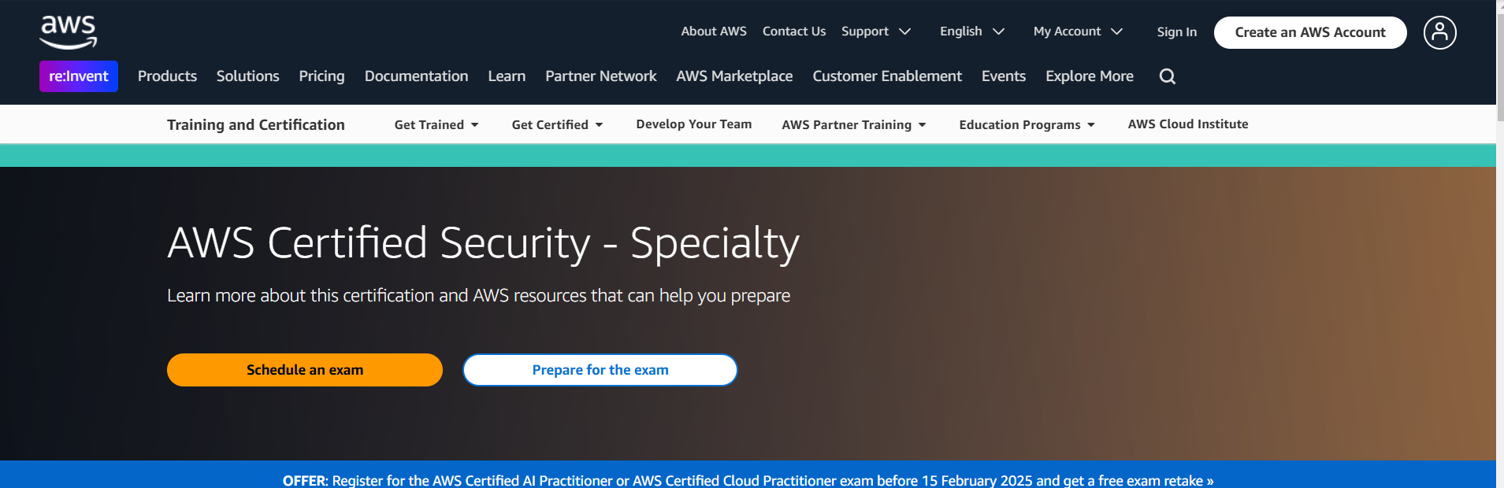Expand the Education Programs menu
Viewport: 1504px width, 488px height.
pyautogui.click(x=1027, y=124)
